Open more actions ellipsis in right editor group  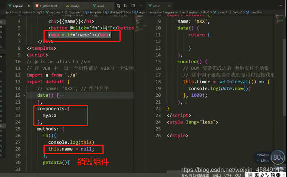pos(280,6)
